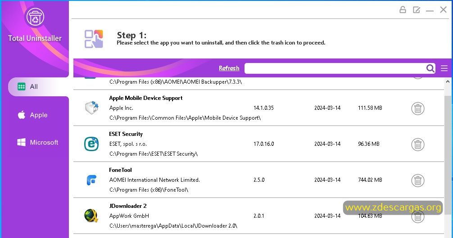The image size is (453, 238).
Task: Click version number 14.1.0.35
Action: tap(263, 108)
